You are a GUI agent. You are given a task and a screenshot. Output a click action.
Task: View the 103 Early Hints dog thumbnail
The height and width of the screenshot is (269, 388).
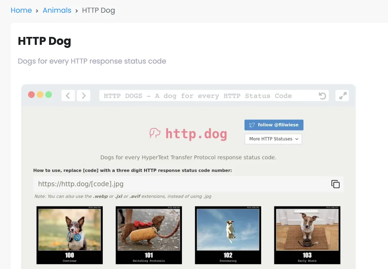tap(307, 235)
